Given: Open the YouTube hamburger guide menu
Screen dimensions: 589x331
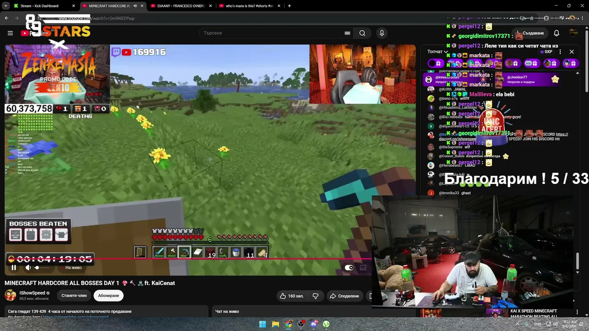Looking at the screenshot, I should tap(10, 33).
